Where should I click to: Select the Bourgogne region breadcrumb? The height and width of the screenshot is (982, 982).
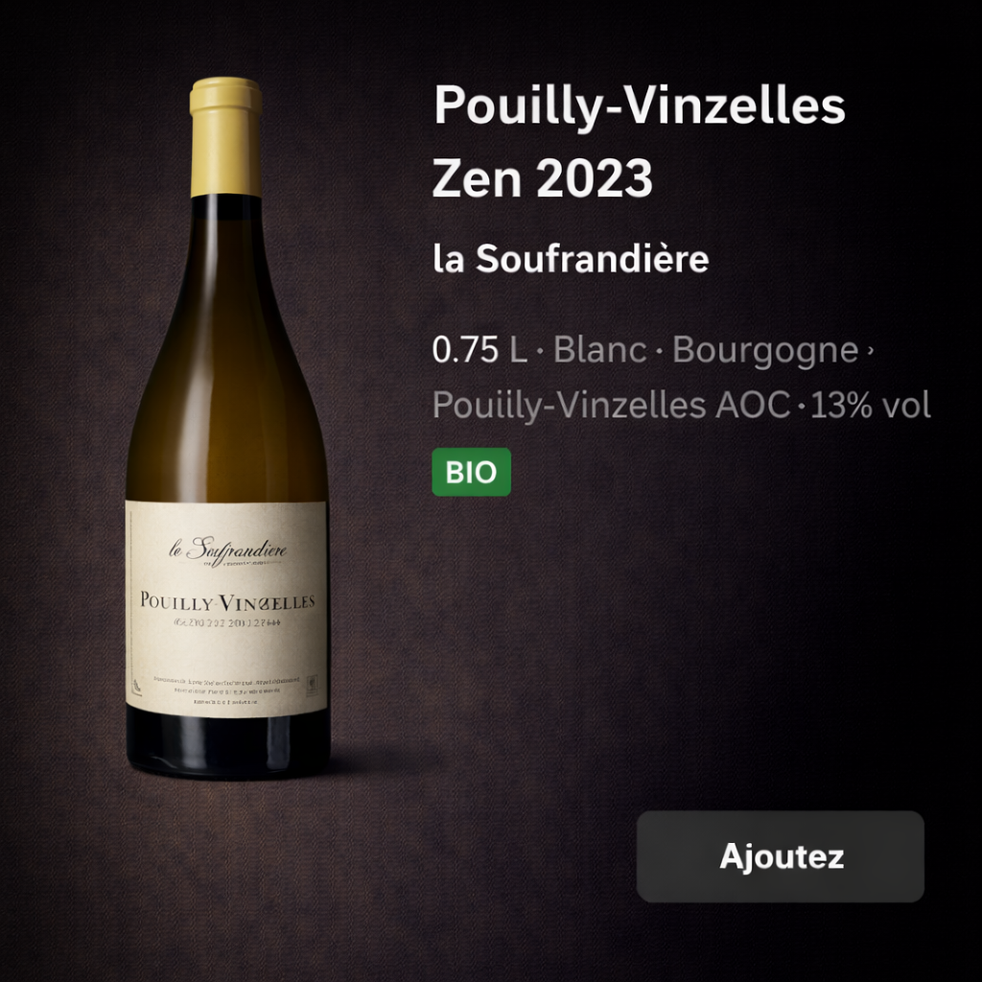(x=764, y=351)
